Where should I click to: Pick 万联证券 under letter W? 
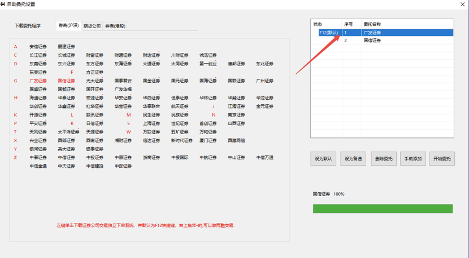(x=151, y=132)
